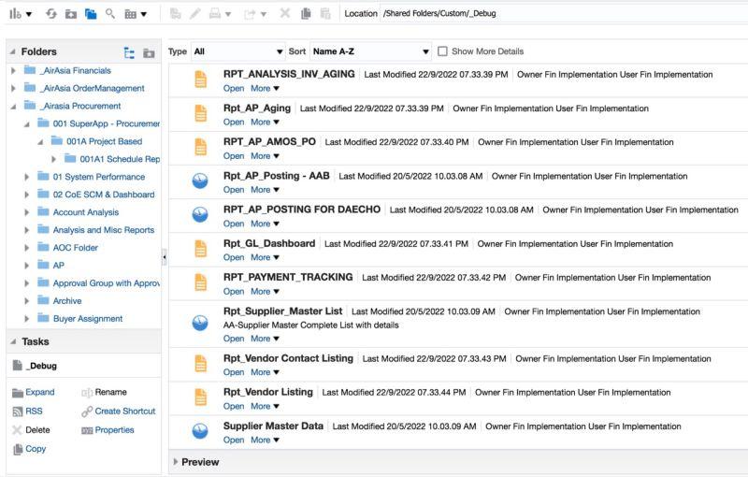Select the Buyer Assignment folder
The width and height of the screenshot is (748, 477).
coord(88,318)
